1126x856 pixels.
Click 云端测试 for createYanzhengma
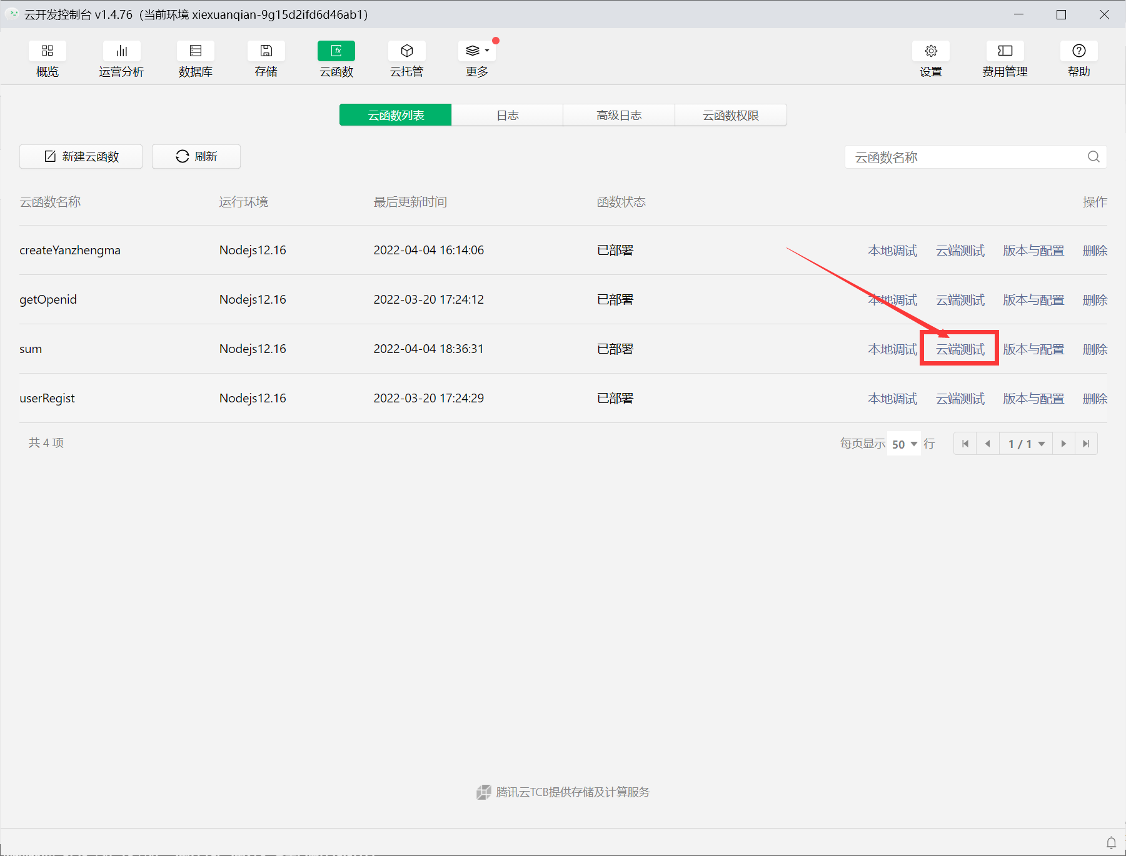pos(960,251)
